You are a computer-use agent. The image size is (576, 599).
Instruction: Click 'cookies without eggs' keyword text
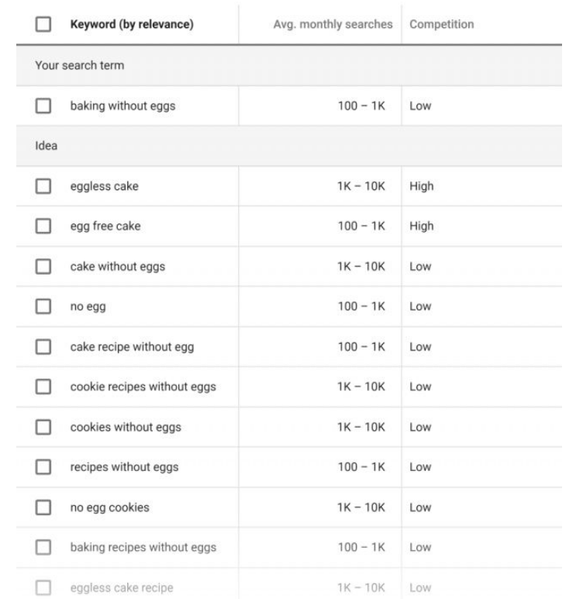[126, 427]
